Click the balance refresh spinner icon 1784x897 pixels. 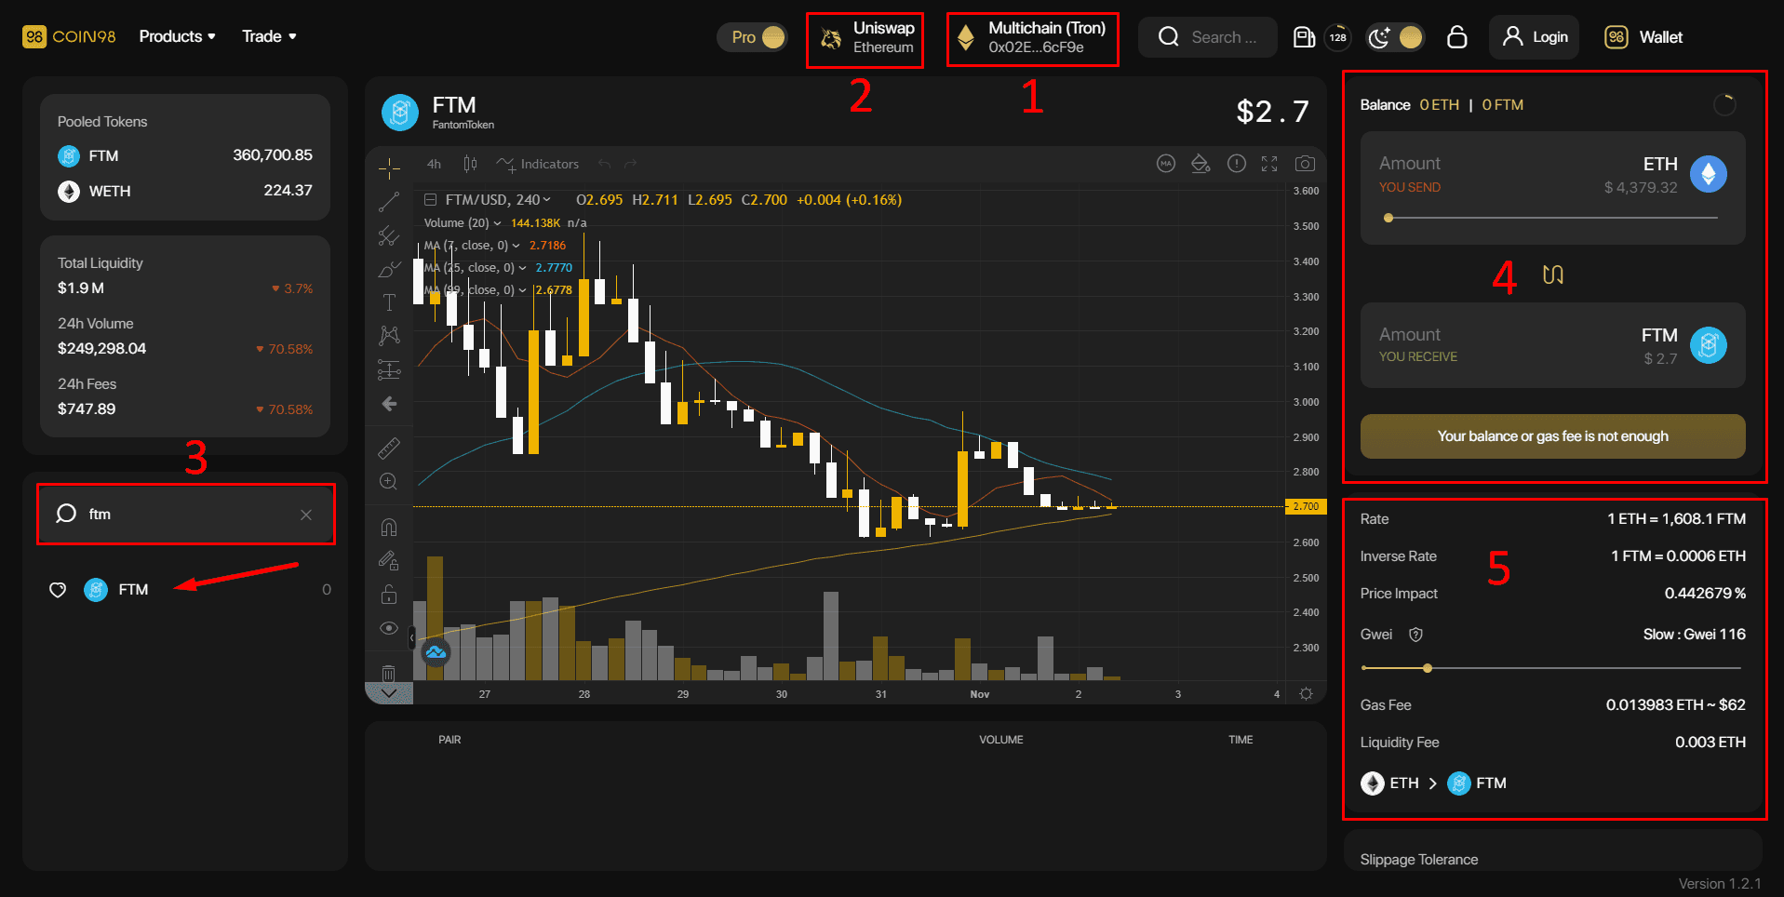(1724, 104)
